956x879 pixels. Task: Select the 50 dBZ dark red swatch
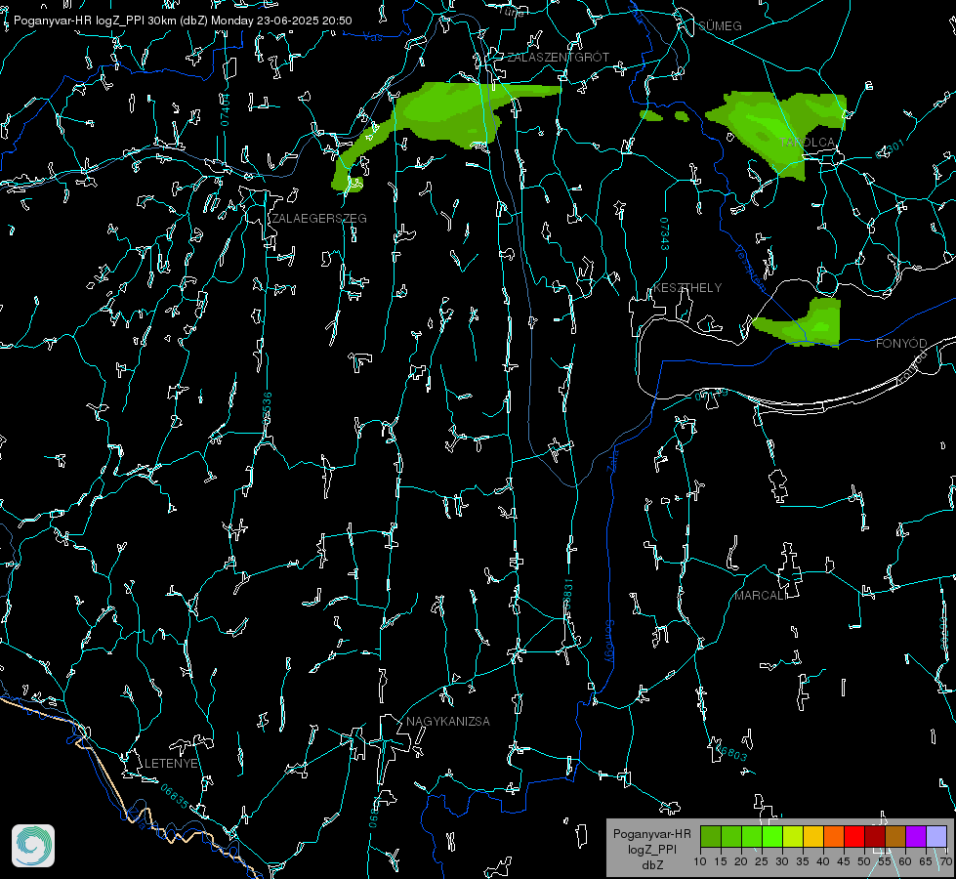874,836
